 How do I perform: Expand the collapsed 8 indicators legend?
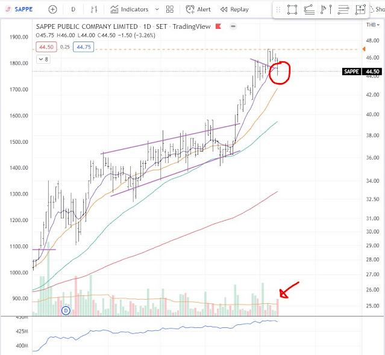(43, 60)
